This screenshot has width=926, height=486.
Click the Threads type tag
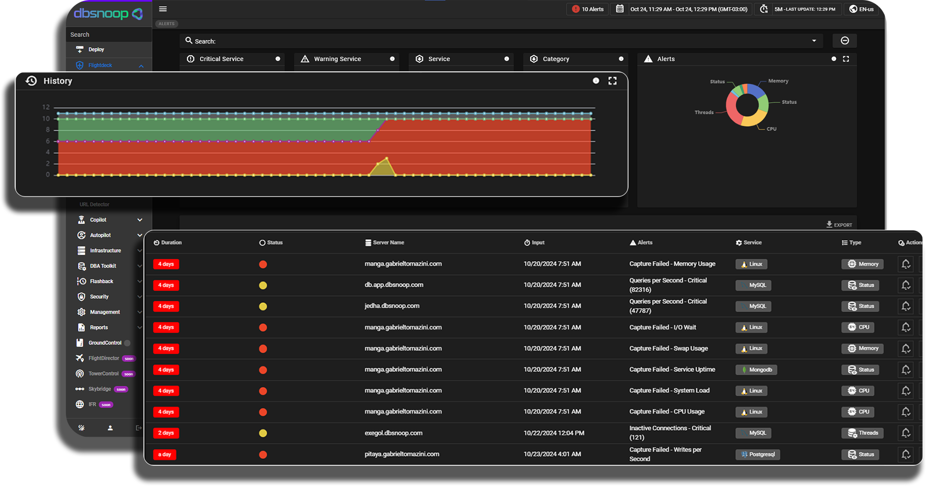(x=863, y=433)
